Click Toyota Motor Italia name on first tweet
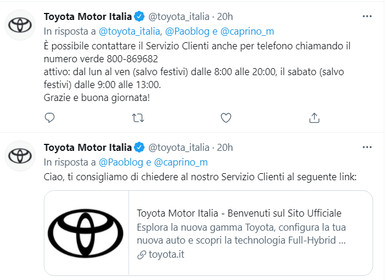Viewport: 388px width, 280px height. (x=88, y=16)
